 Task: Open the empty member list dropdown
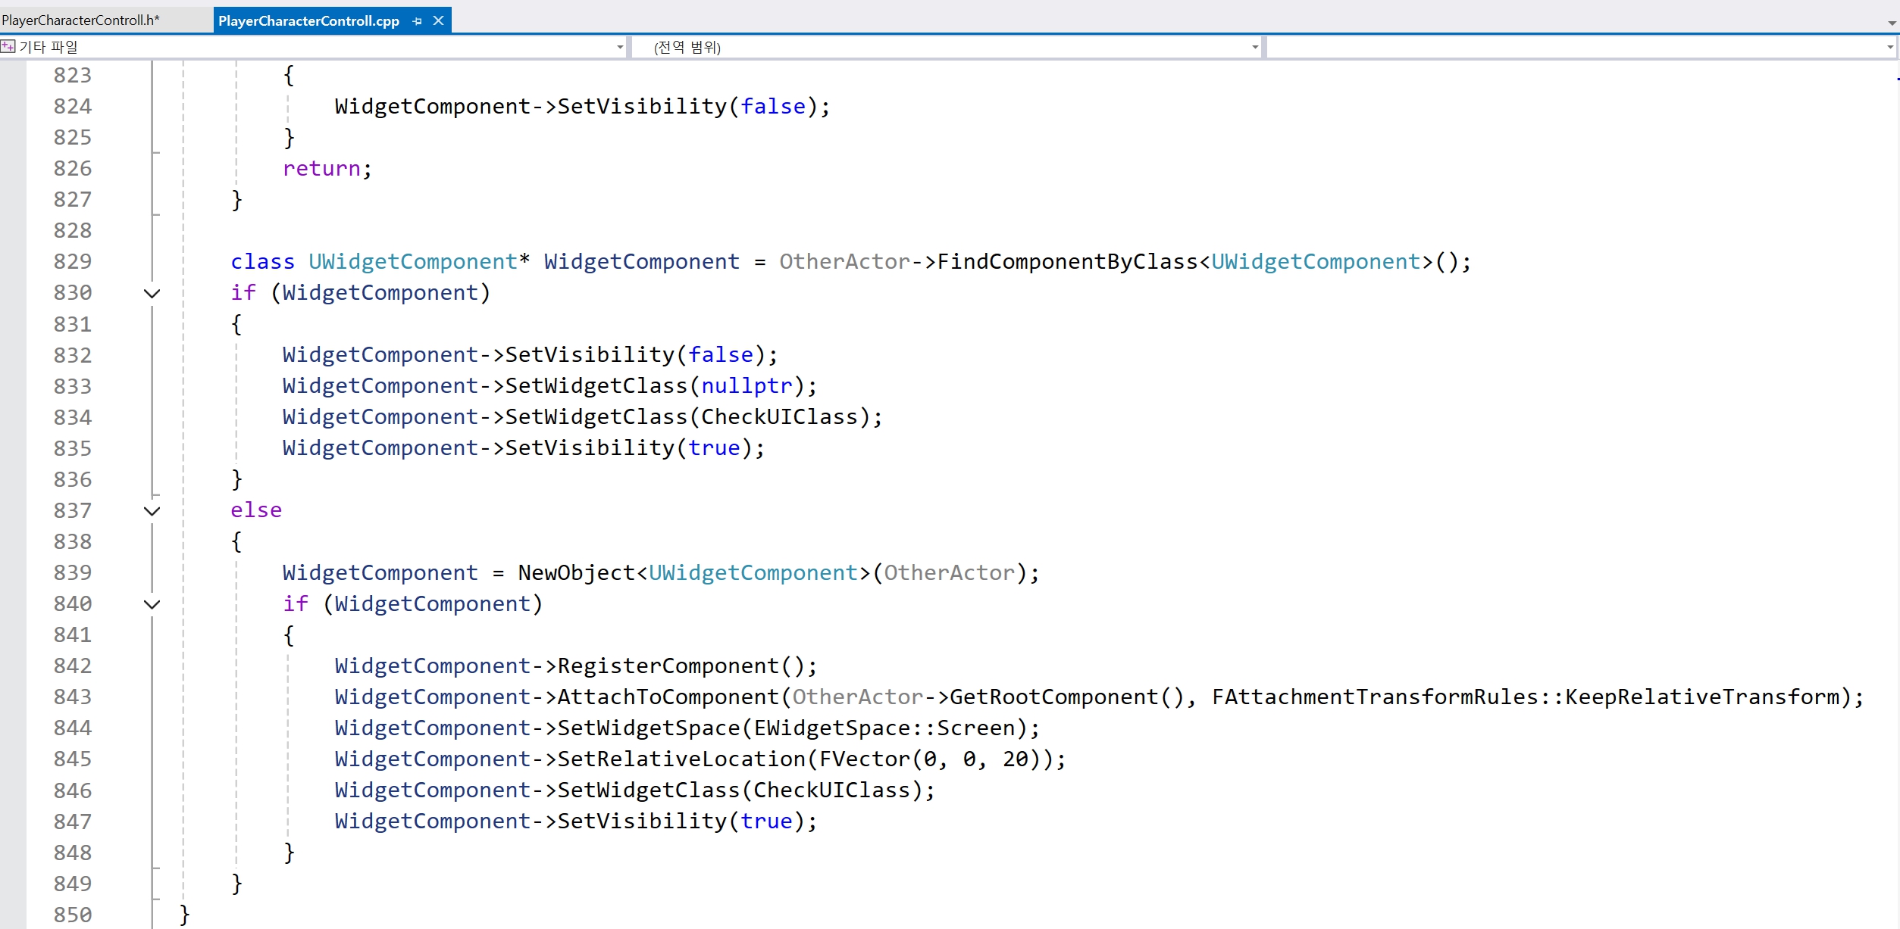[x=1889, y=47]
